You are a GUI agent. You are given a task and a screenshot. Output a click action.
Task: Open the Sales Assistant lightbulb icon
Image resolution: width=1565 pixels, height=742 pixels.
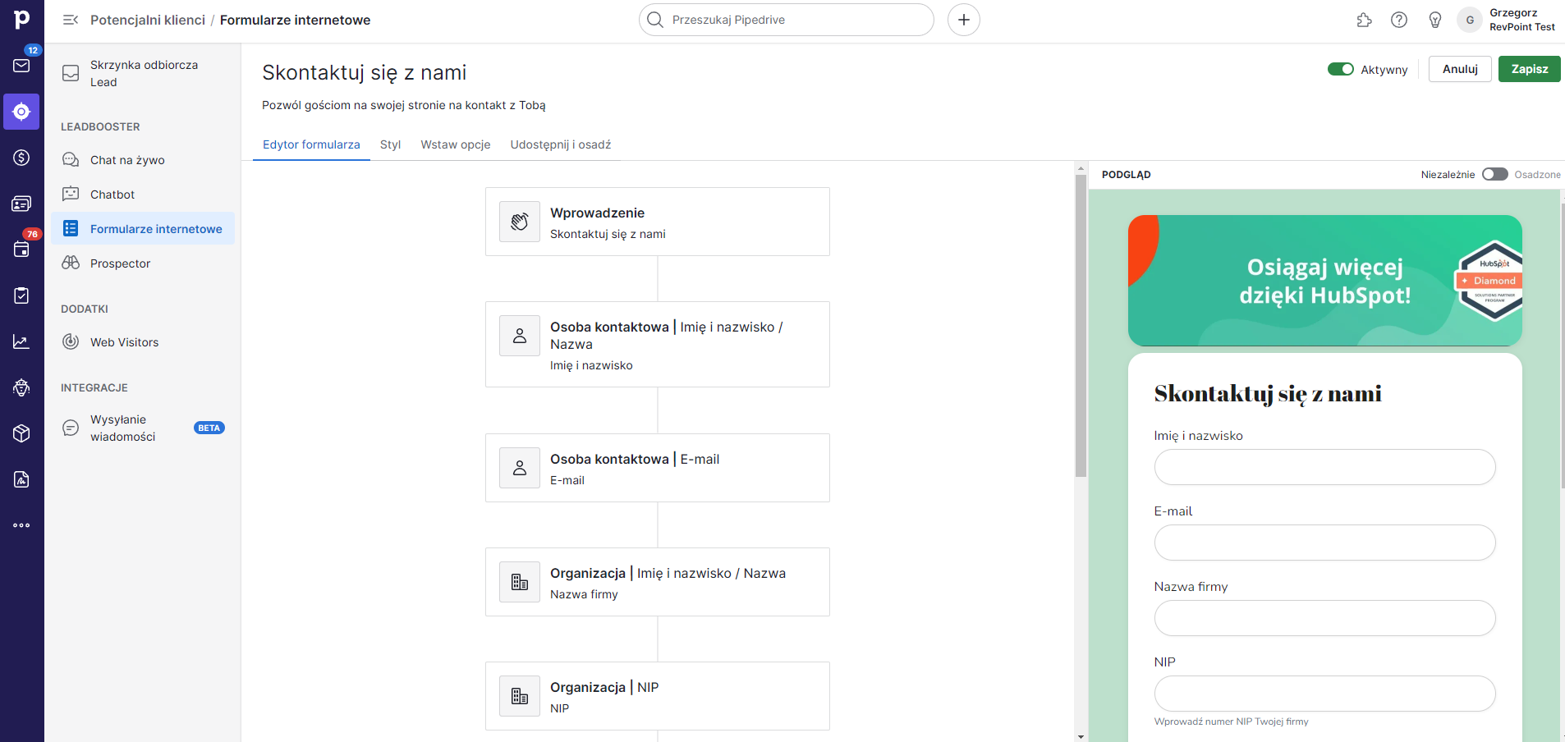pos(1435,20)
